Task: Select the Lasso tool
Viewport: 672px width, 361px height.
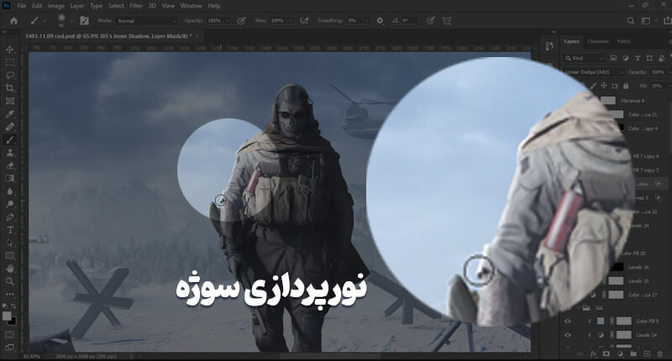Action: 10,76
